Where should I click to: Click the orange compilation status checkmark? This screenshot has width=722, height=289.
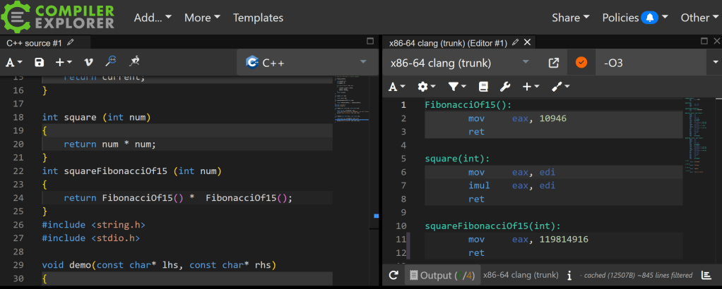tap(581, 63)
